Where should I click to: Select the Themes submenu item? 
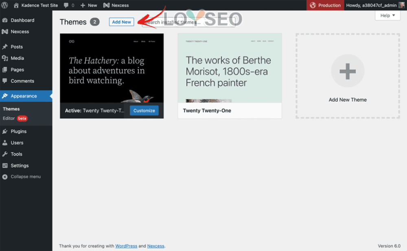(11, 109)
